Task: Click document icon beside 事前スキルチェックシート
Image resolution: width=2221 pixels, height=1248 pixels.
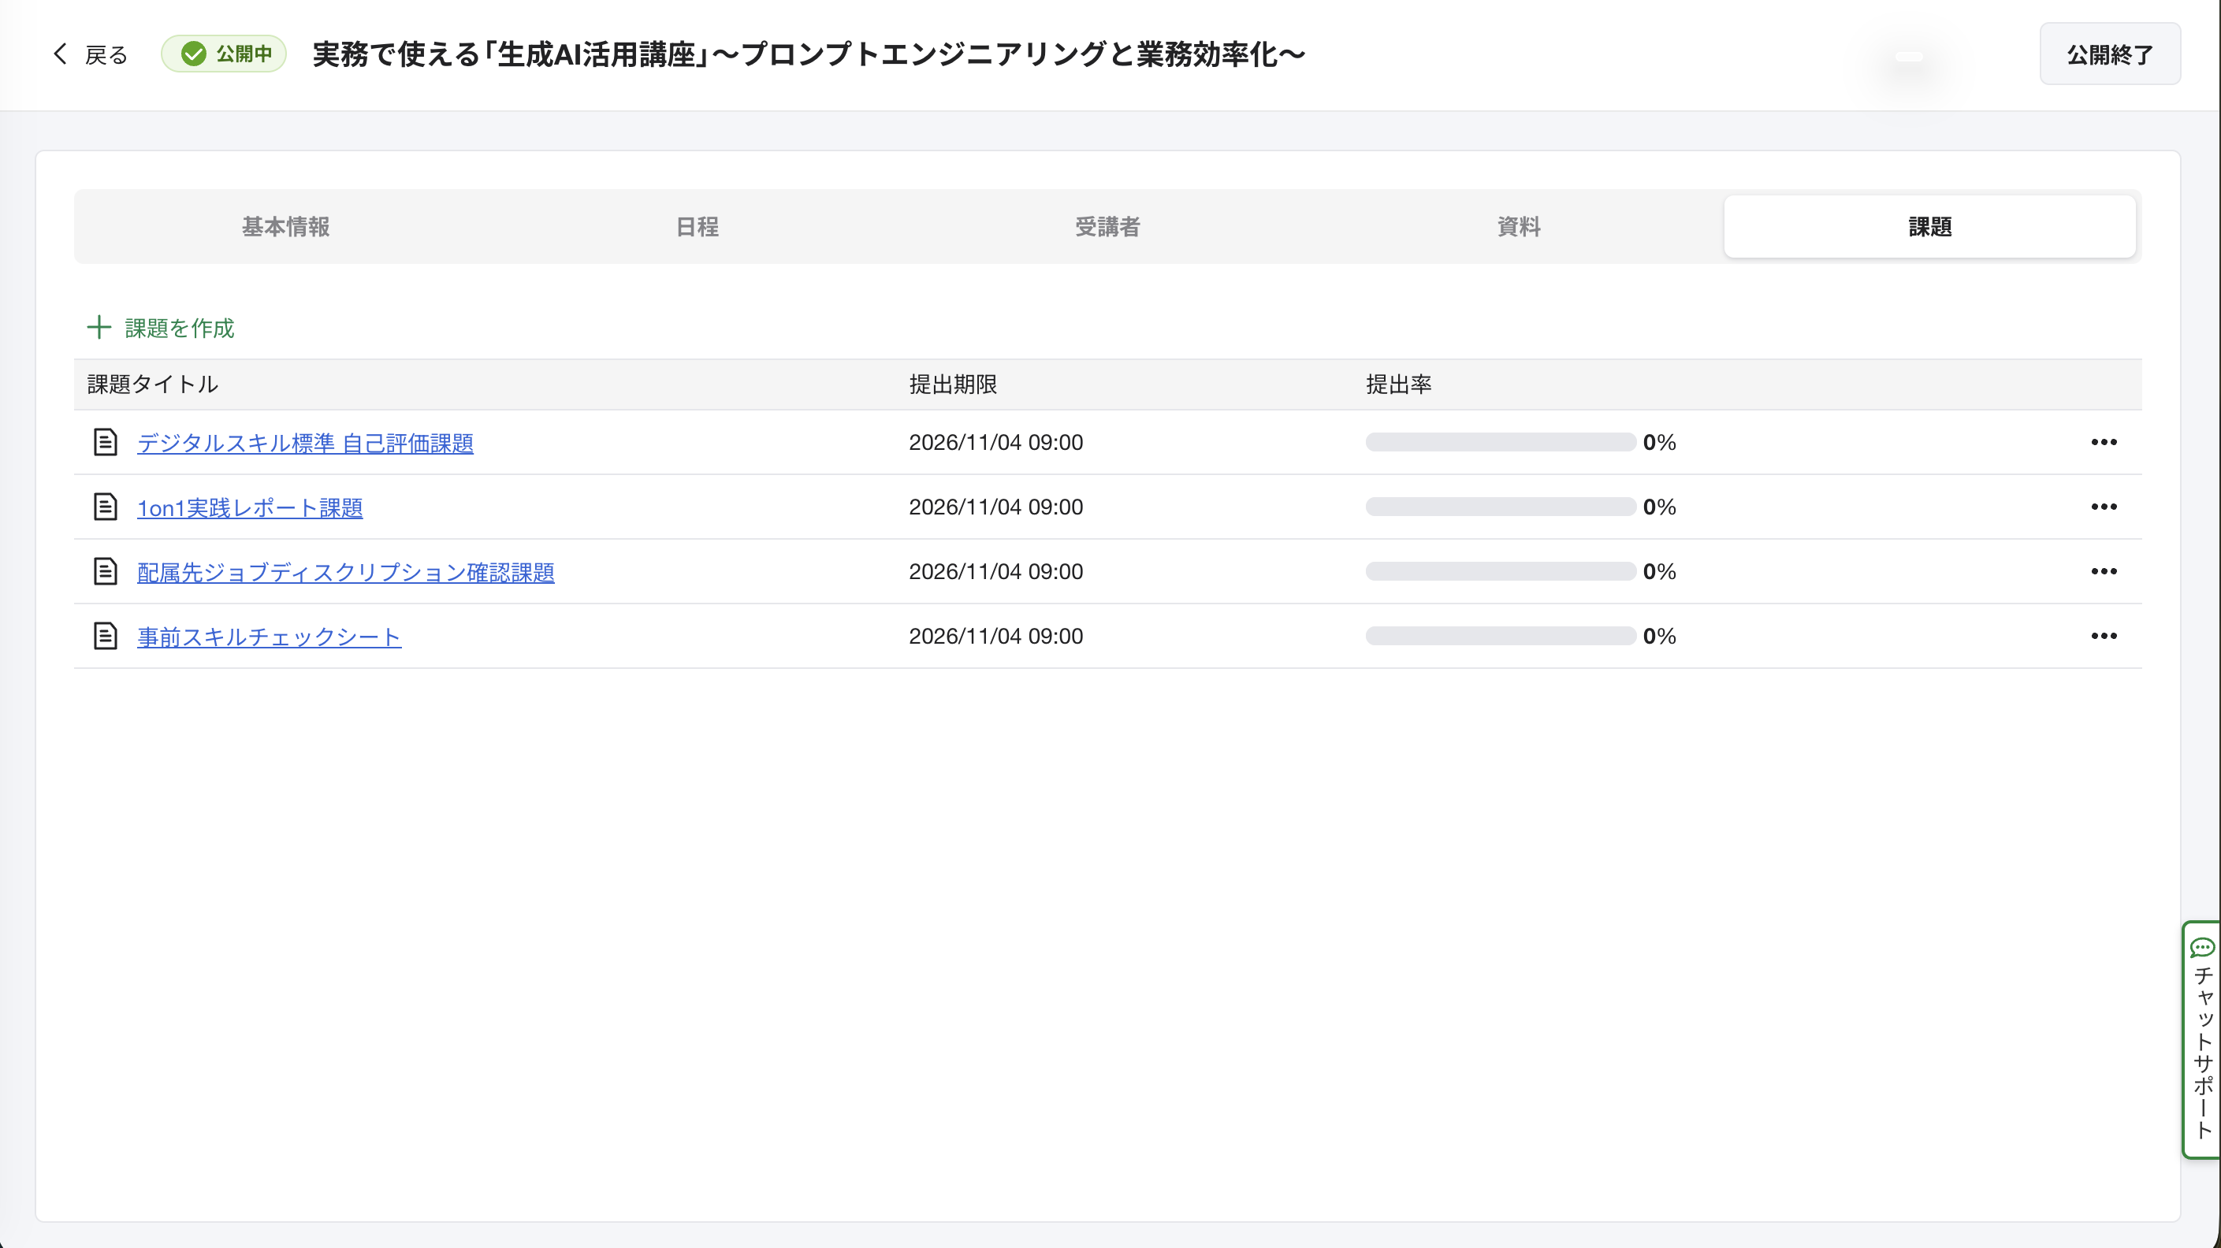Action: click(x=105, y=636)
